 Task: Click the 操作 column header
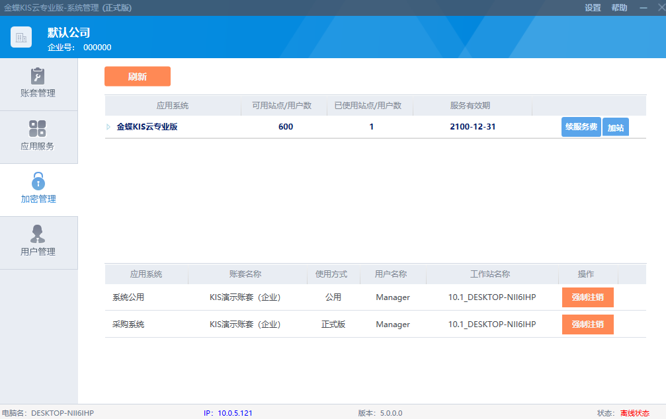point(586,274)
